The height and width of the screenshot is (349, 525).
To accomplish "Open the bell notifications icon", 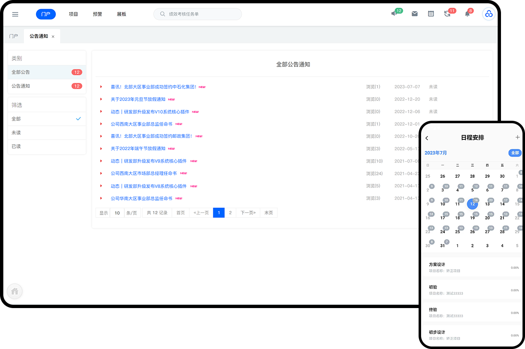I will (467, 14).
